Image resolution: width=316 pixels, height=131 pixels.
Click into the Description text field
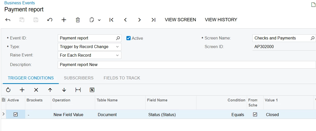(186, 65)
